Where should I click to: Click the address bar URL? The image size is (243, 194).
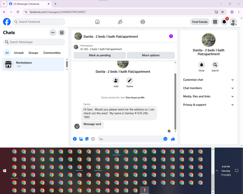point(58,12)
